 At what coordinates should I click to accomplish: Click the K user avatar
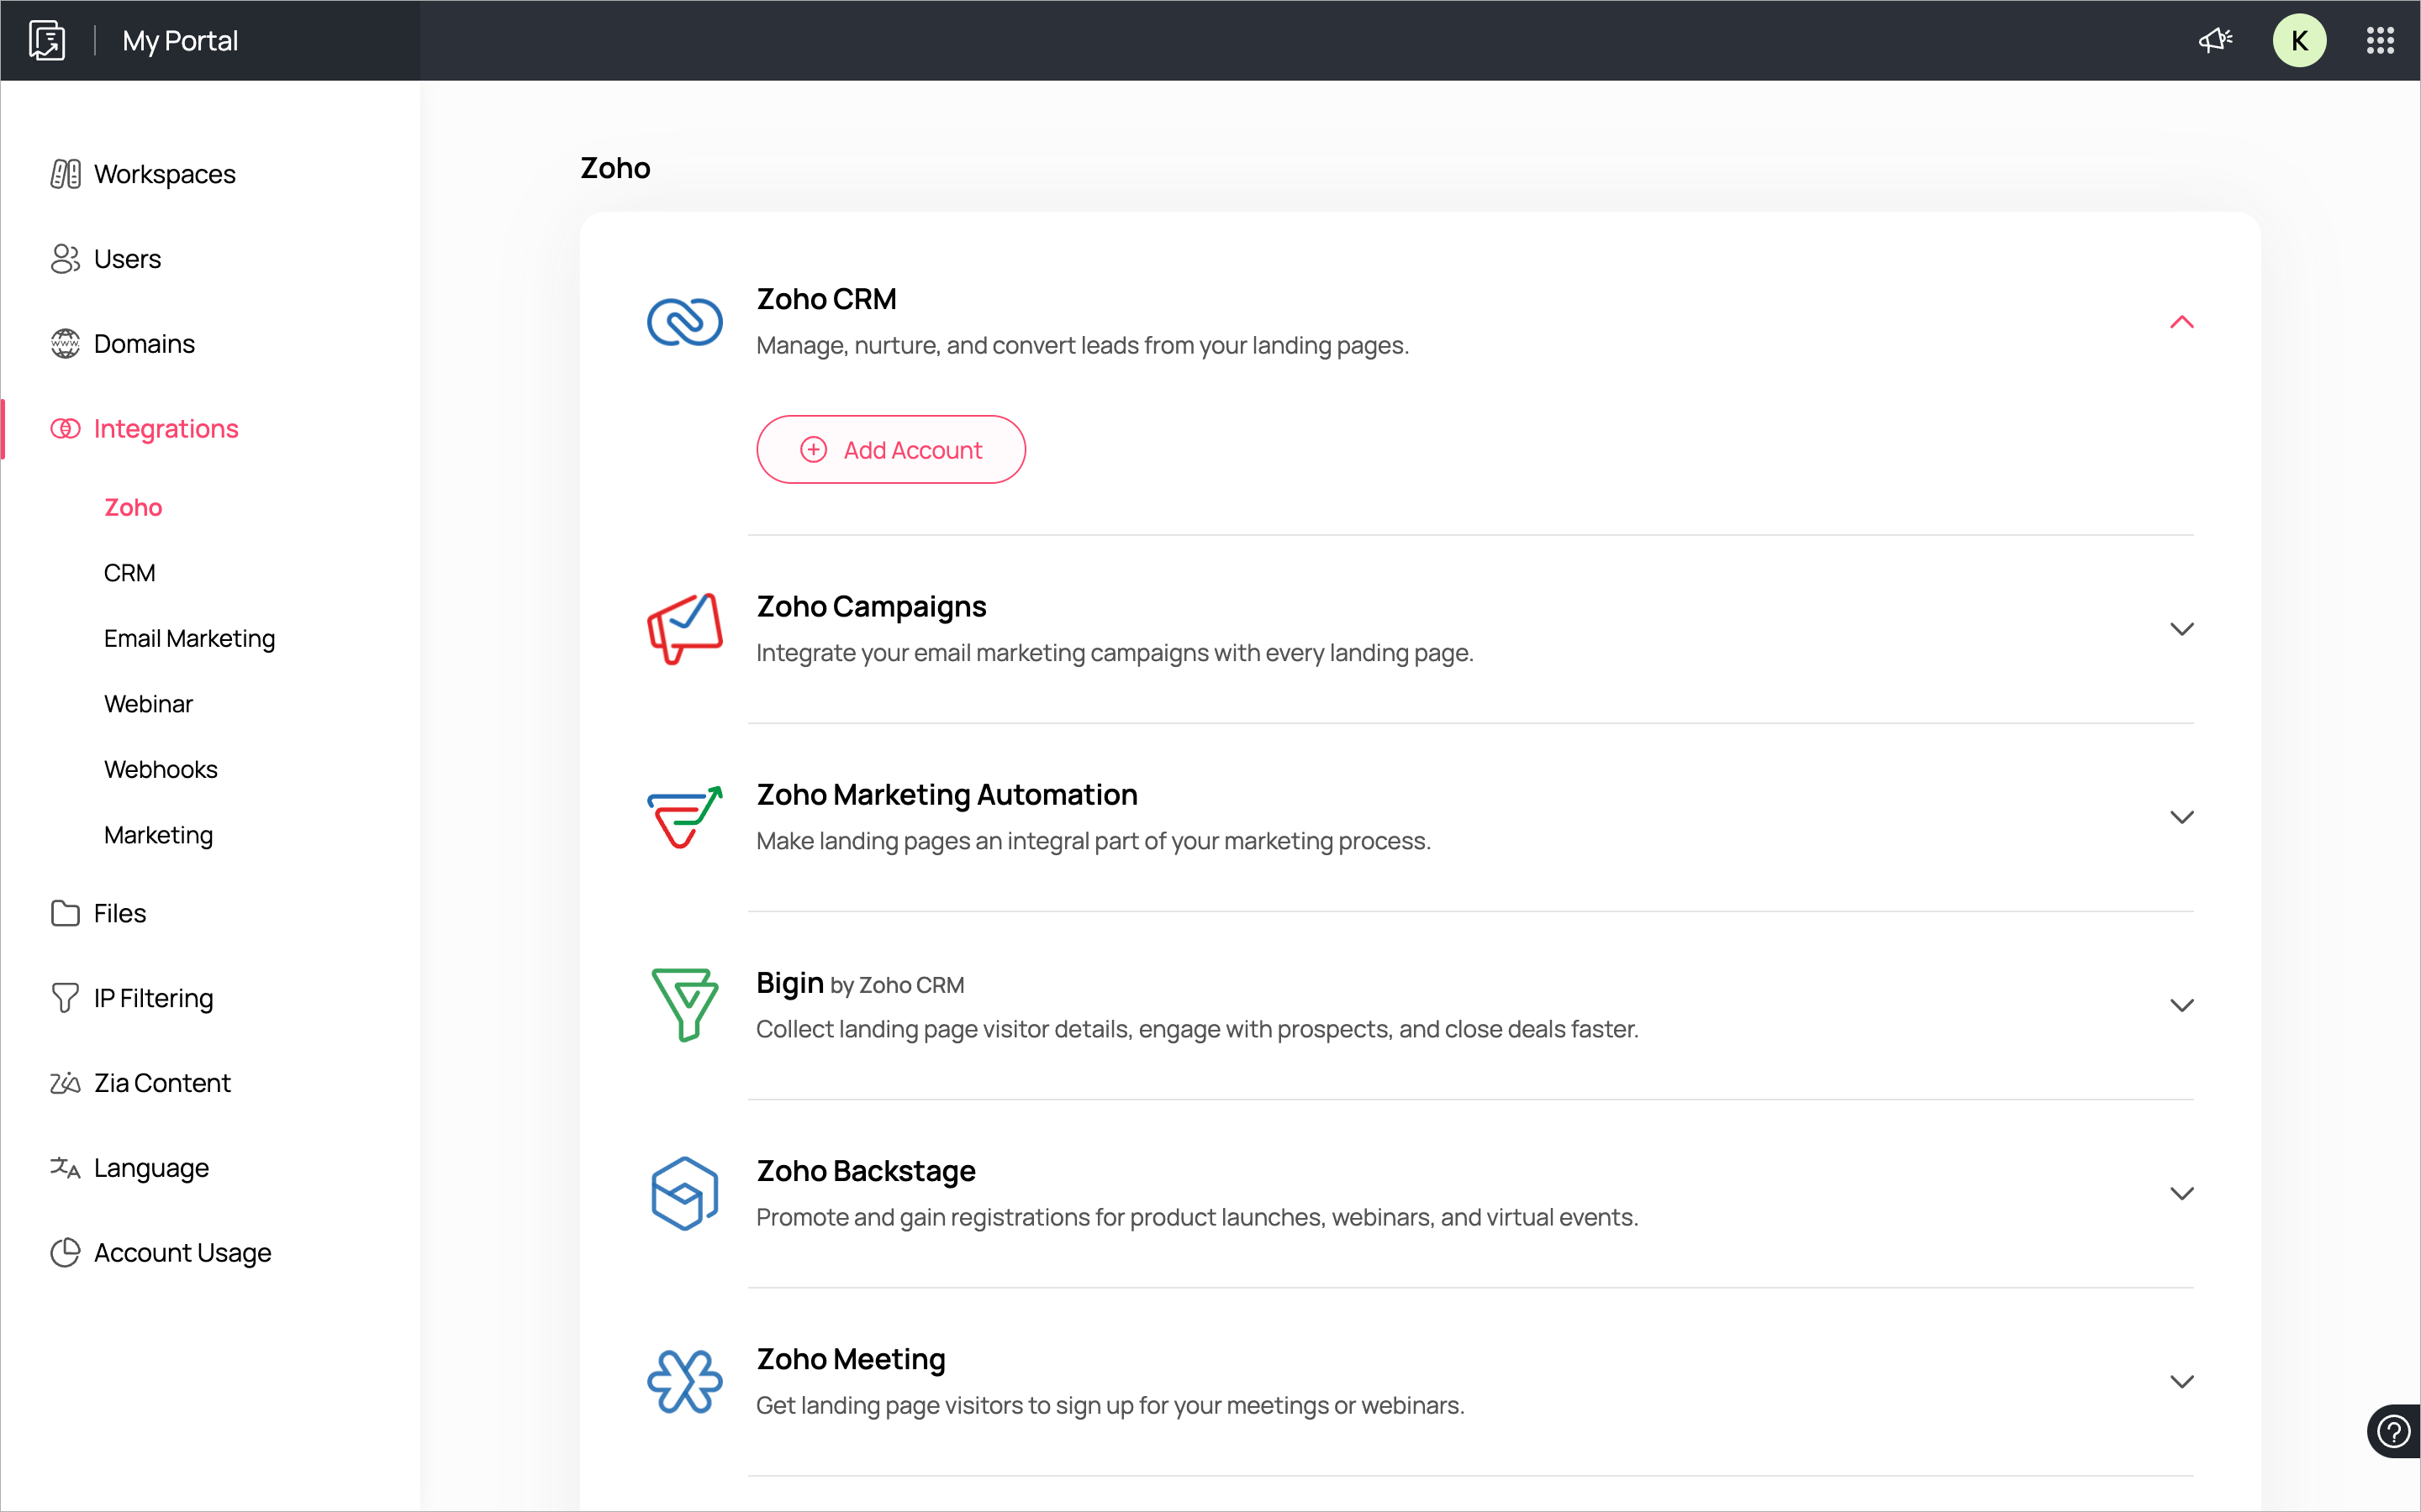coord(2299,40)
